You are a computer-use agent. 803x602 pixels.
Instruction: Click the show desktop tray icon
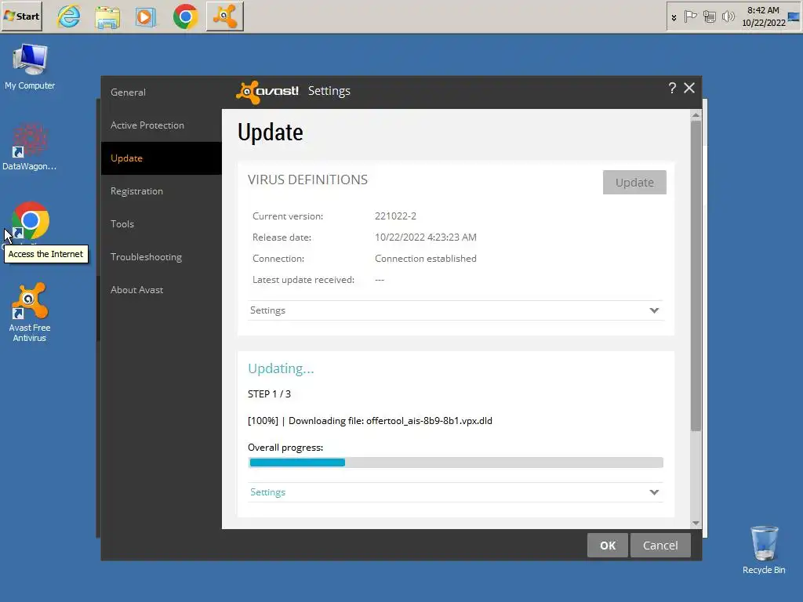click(x=794, y=17)
